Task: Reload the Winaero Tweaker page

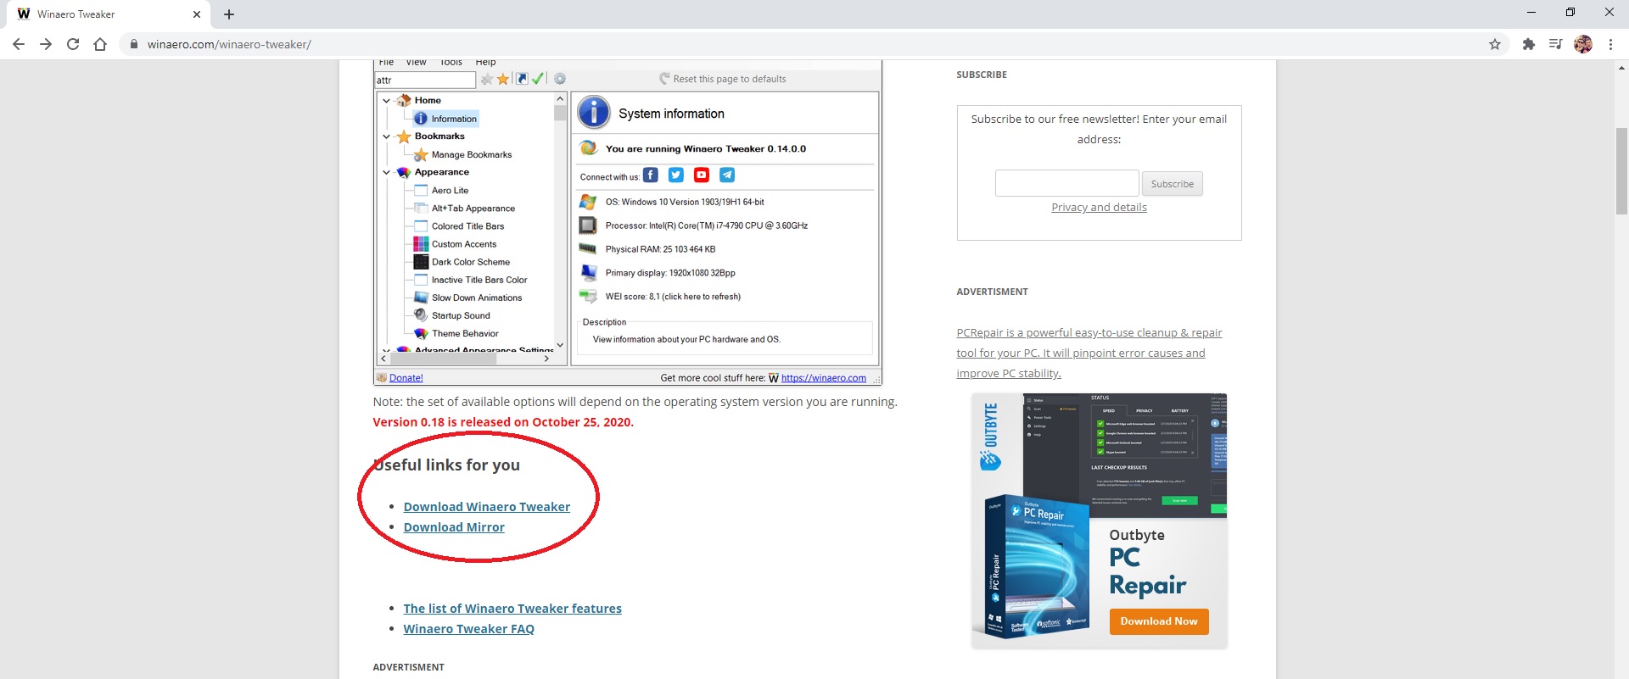Action: [73, 44]
